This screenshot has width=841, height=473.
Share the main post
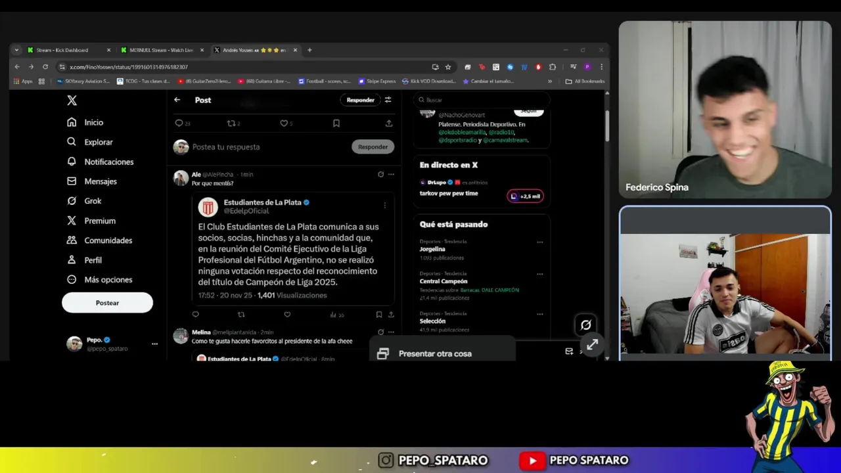click(389, 124)
